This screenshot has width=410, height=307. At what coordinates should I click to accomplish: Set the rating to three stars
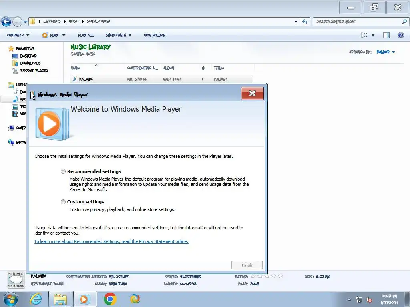(x=267, y=276)
